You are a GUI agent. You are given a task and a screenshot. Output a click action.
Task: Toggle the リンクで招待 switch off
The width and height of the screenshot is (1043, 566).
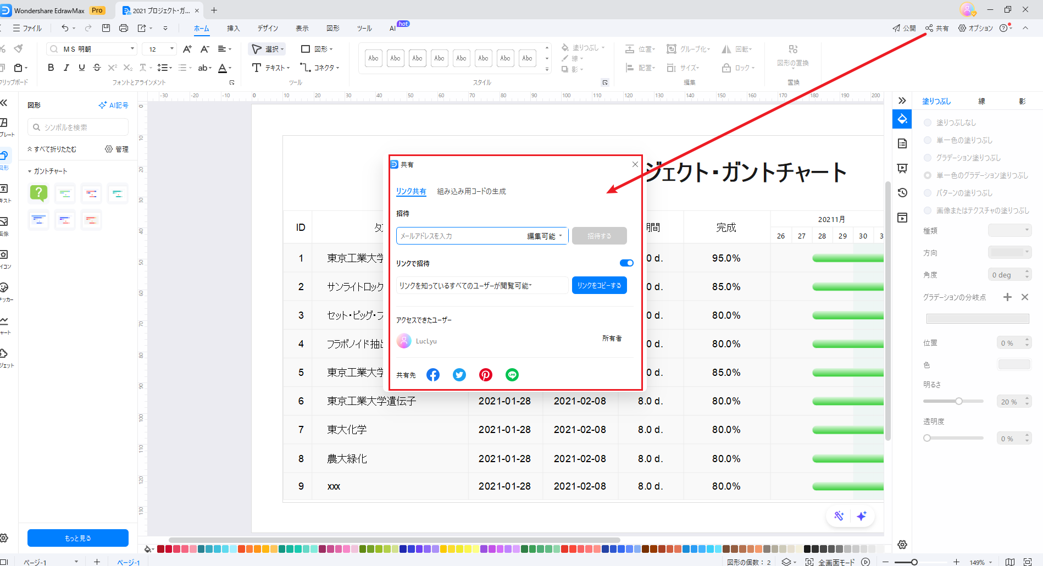[x=626, y=263]
